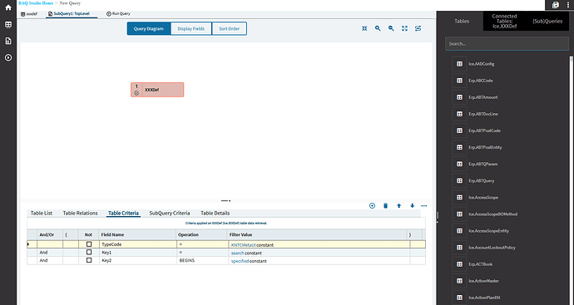Click the search filter value link
Viewport: 574px width, 305px height.
[x=237, y=253]
